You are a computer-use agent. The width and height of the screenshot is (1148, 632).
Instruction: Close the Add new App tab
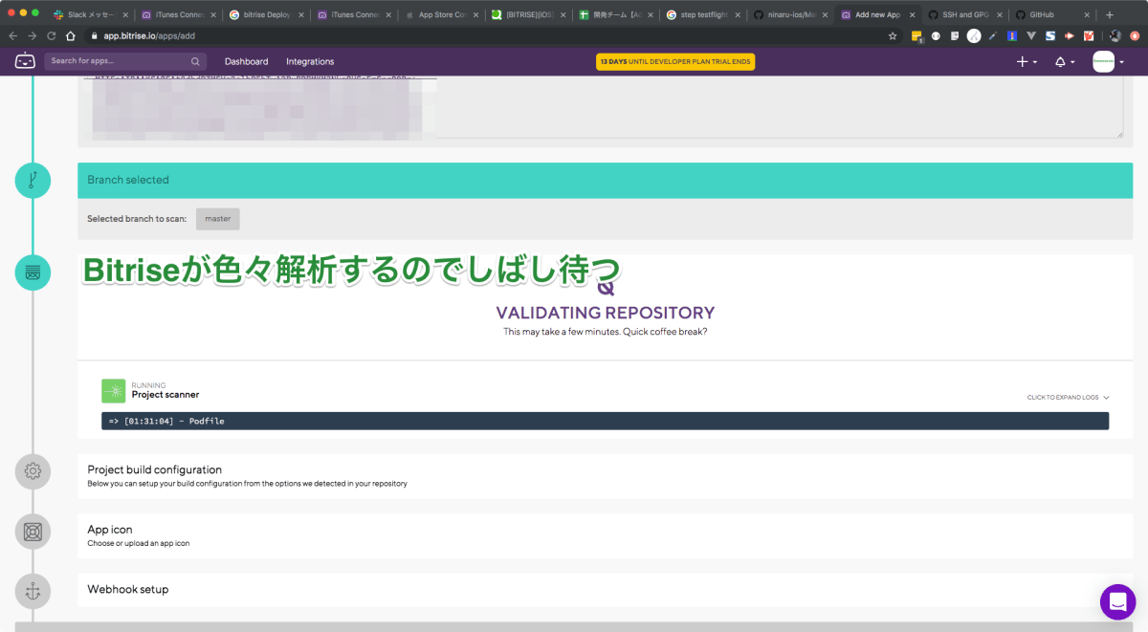click(x=912, y=15)
